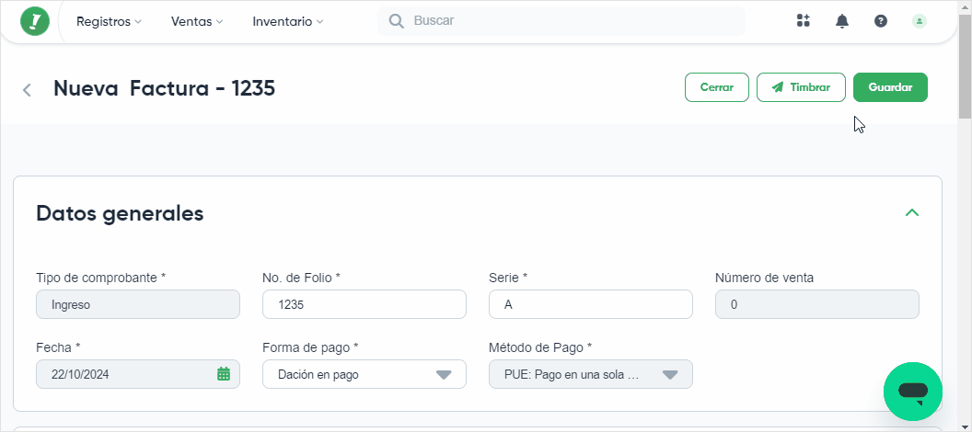
Task: Click the Fecha date field
Action: (x=138, y=374)
